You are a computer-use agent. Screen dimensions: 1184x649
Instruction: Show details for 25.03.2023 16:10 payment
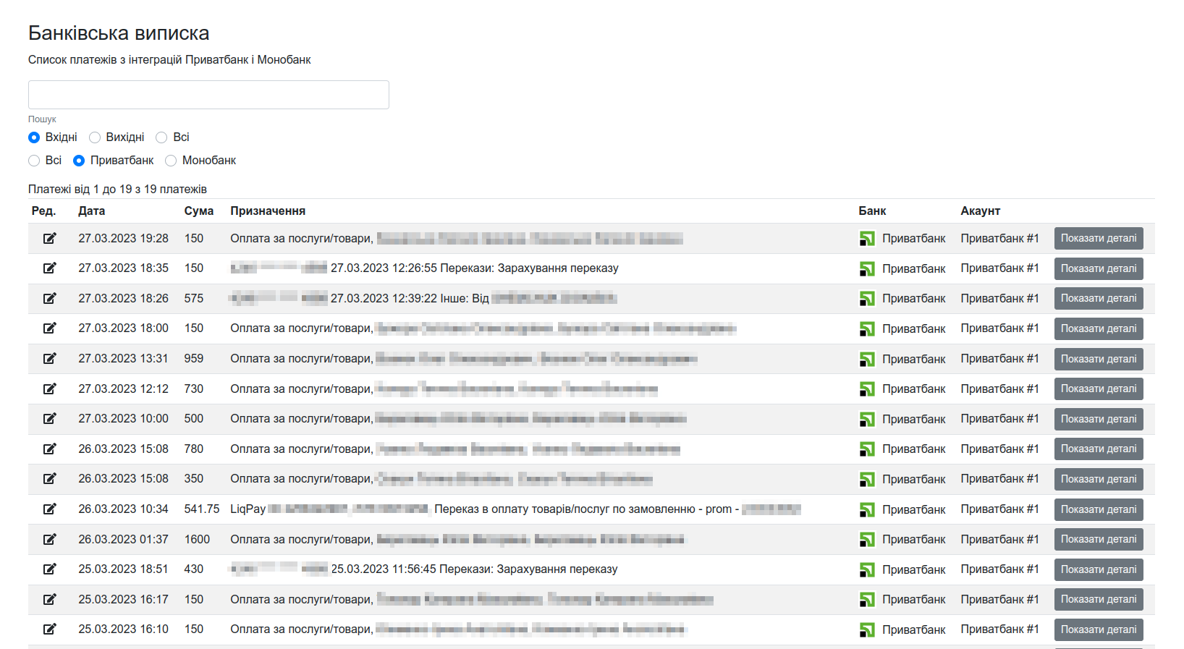(1099, 629)
